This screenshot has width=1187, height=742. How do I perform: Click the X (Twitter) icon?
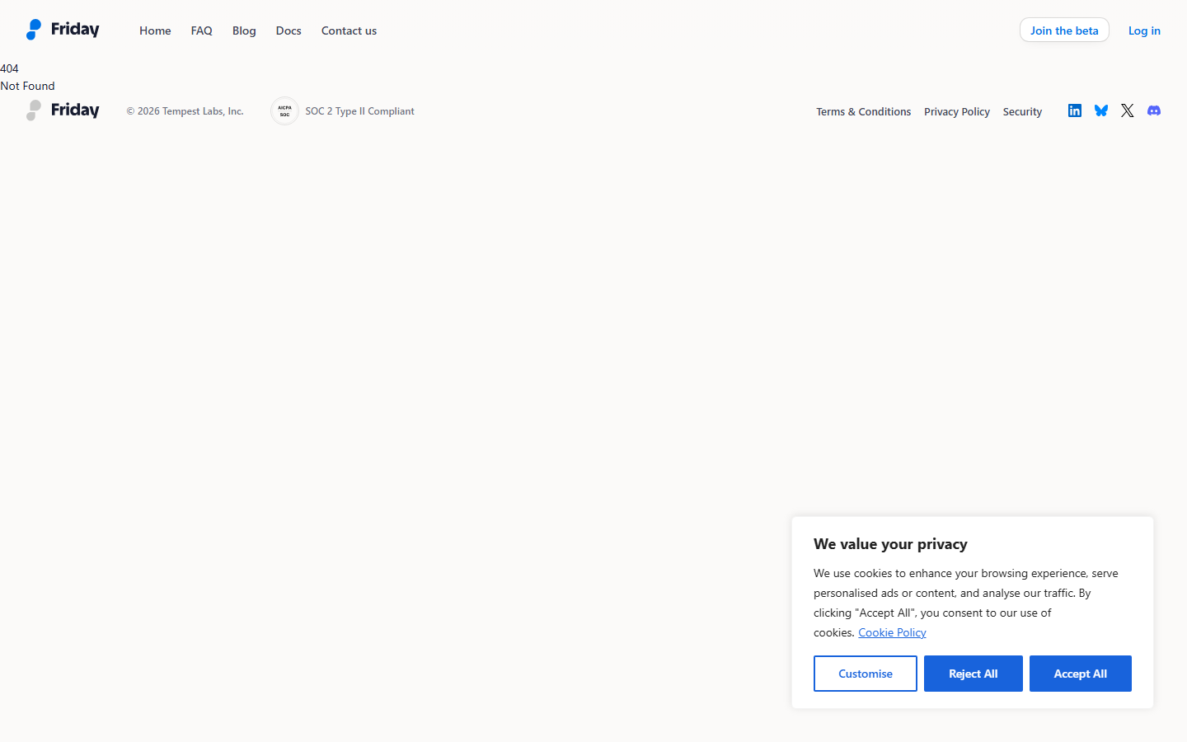1128,110
